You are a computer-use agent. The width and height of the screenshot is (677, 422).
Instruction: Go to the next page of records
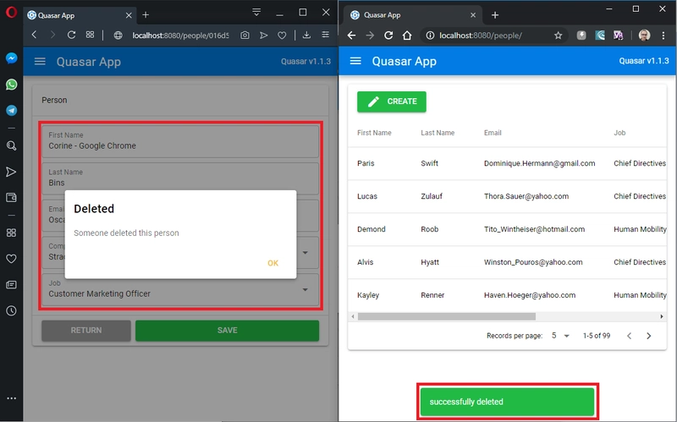pos(649,336)
